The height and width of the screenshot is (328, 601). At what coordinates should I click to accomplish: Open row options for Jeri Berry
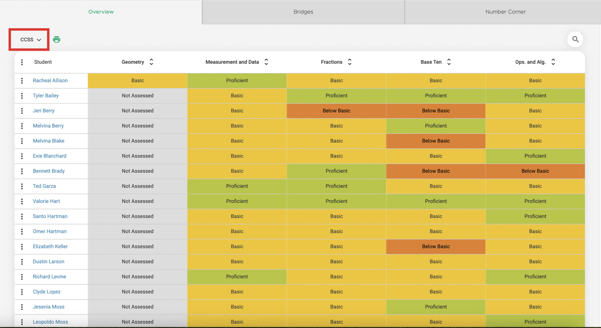click(22, 111)
